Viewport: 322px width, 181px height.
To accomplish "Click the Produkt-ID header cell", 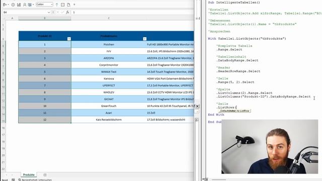I will point(45,36).
